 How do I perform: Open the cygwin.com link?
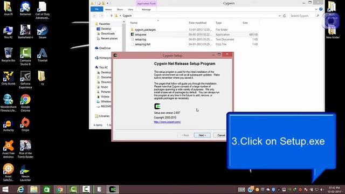(x=168, y=122)
